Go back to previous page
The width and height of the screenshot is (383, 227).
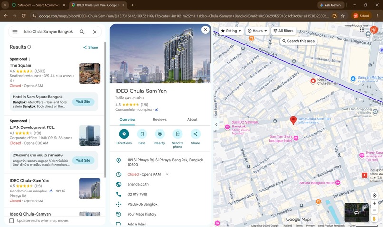(x=6, y=16)
